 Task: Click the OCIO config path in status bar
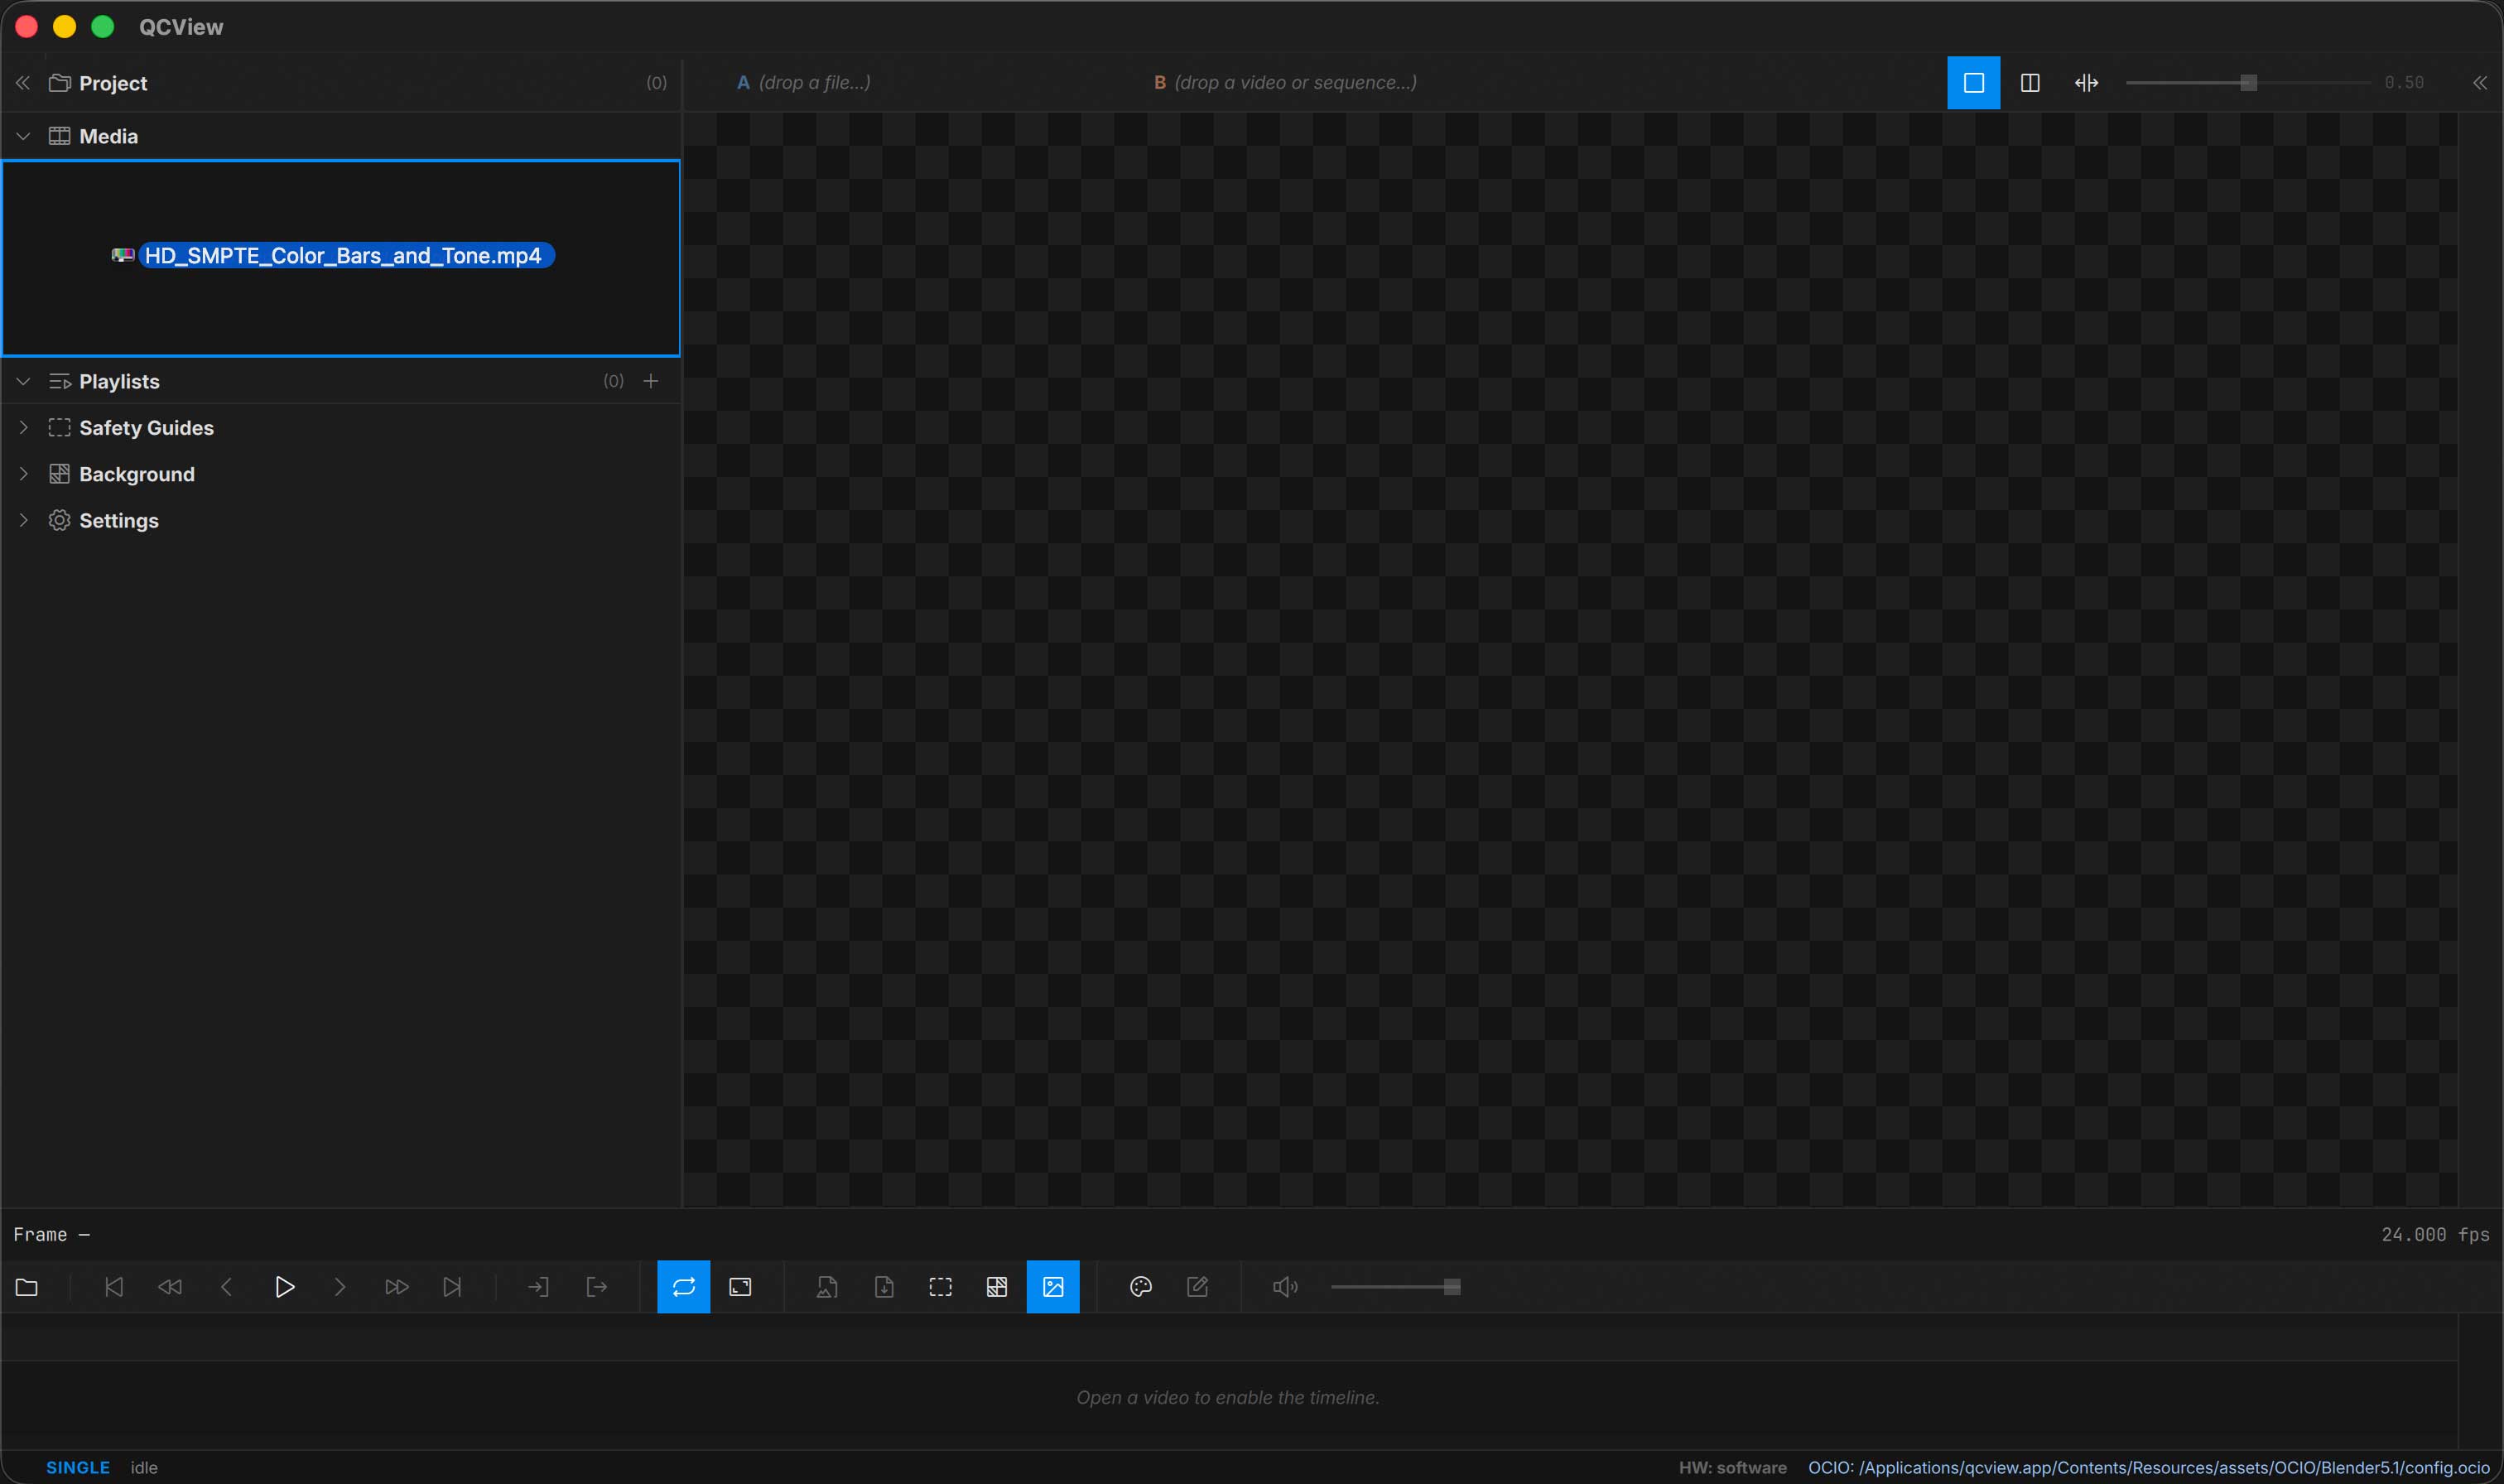pyautogui.click(x=2149, y=1468)
